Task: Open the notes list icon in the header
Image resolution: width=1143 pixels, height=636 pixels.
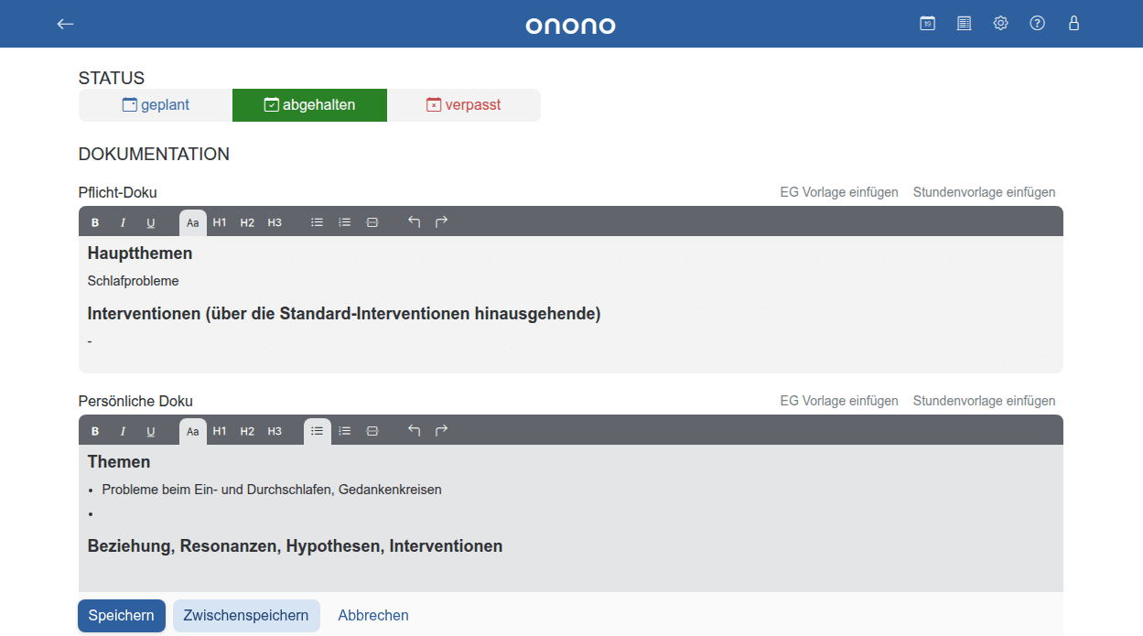Action: point(964,23)
